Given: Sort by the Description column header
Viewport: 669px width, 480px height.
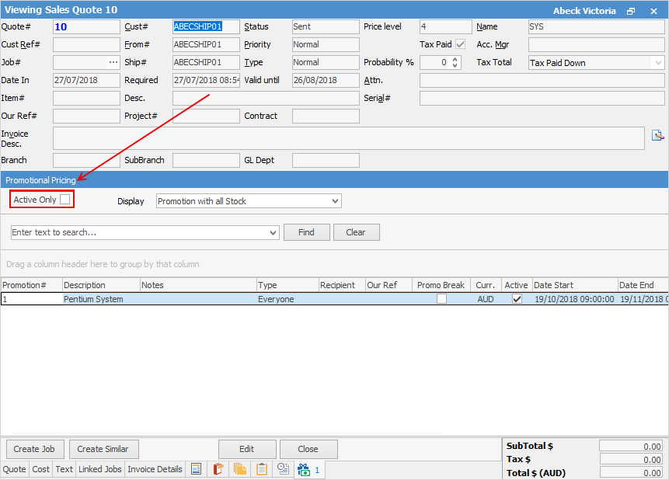Looking at the screenshot, I should click(x=101, y=285).
